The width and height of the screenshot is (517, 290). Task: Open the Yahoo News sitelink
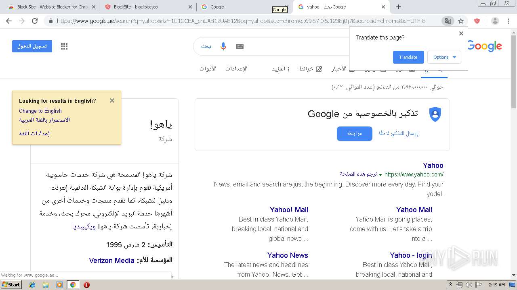288,255
